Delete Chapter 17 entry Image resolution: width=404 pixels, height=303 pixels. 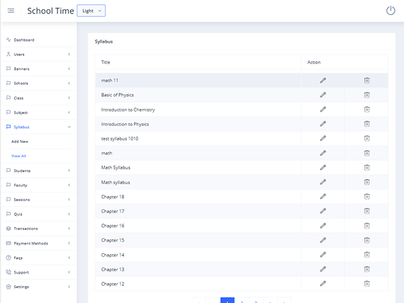tap(367, 211)
